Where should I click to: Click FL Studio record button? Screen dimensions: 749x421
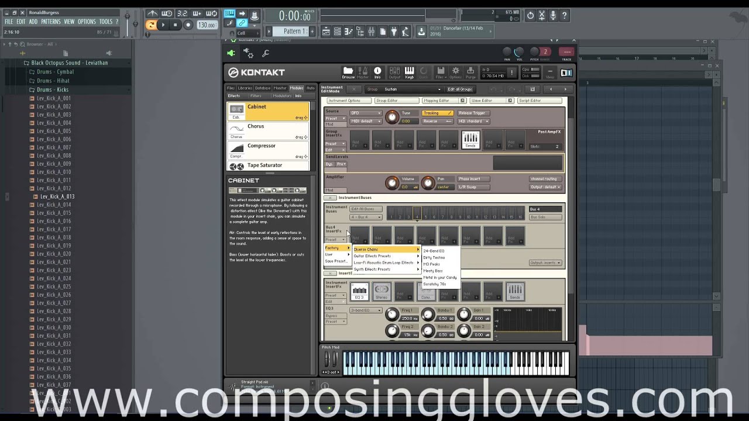tap(188, 25)
